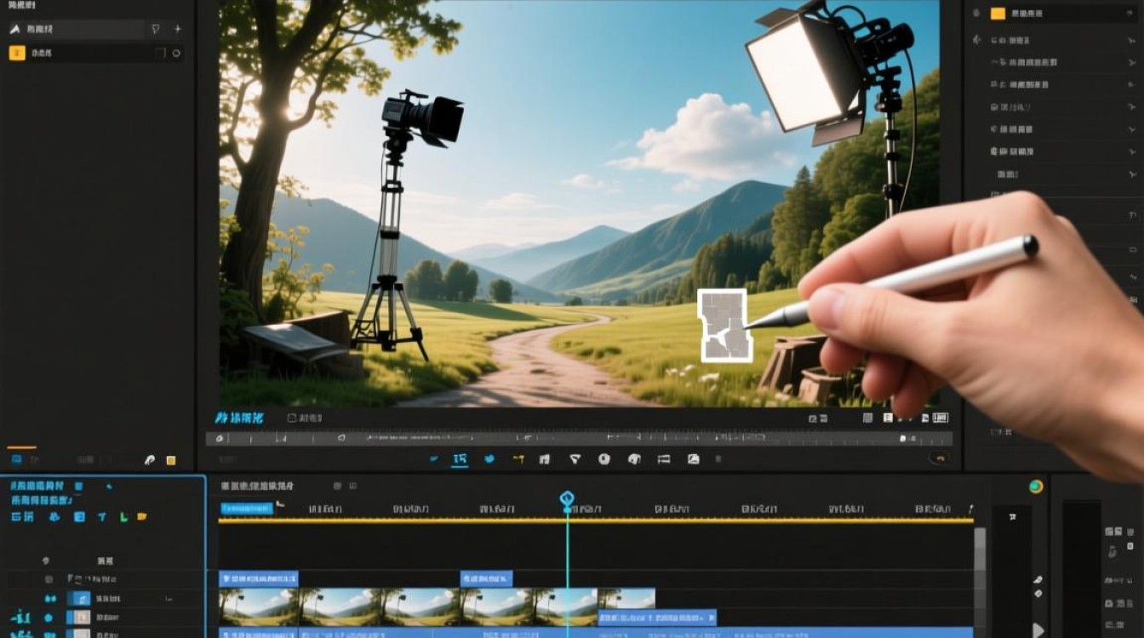Image resolution: width=1144 pixels, height=638 pixels.
Task: Expand the yellow folder item in right panel
Action: (x=998, y=13)
